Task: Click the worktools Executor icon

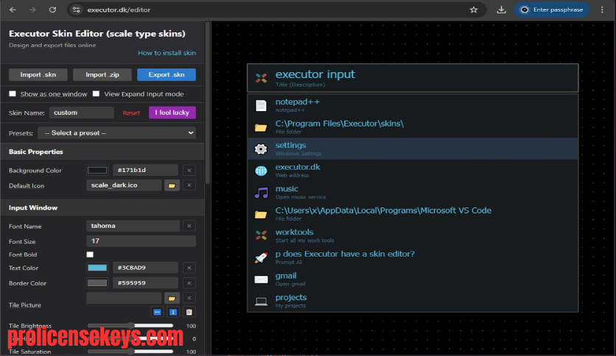Action: [261, 235]
